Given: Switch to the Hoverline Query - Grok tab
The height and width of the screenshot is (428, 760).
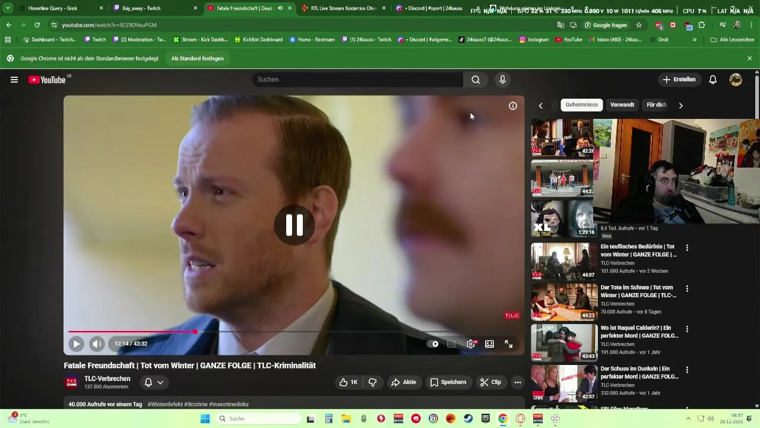Looking at the screenshot, I should coord(61,8).
